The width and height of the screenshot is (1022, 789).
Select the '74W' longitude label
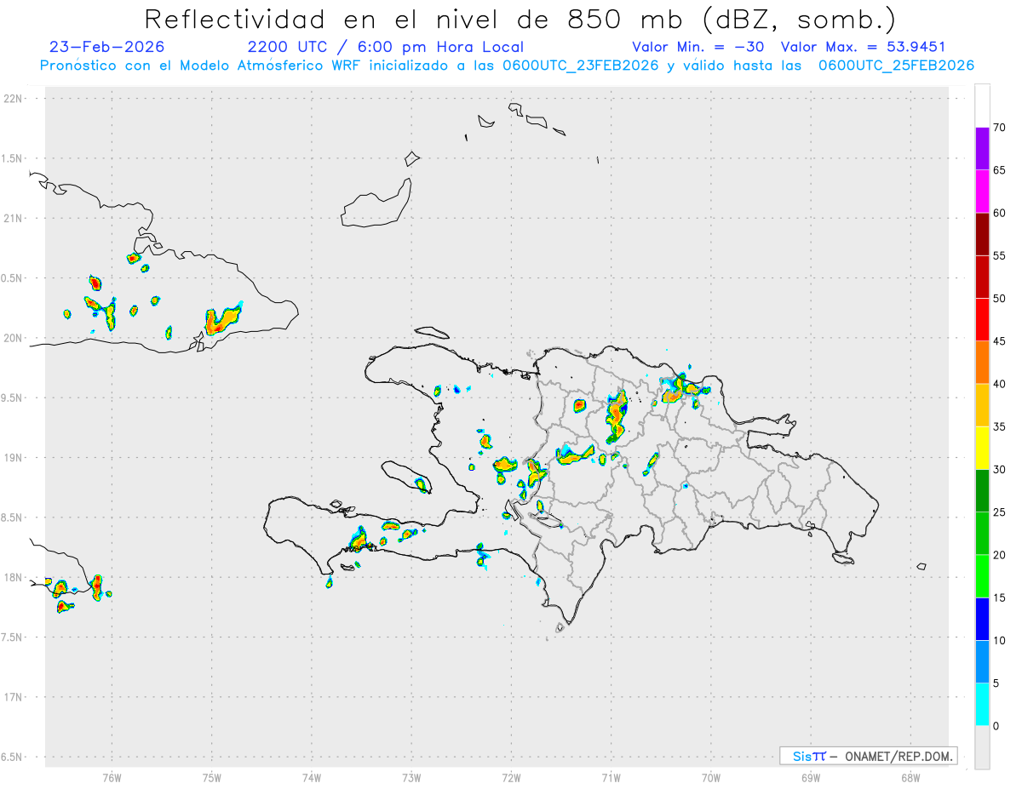pyautogui.click(x=312, y=777)
